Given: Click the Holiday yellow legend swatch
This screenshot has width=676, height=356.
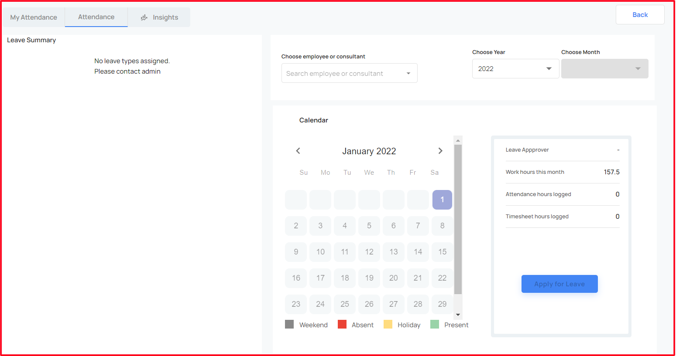Looking at the screenshot, I should coord(388,324).
